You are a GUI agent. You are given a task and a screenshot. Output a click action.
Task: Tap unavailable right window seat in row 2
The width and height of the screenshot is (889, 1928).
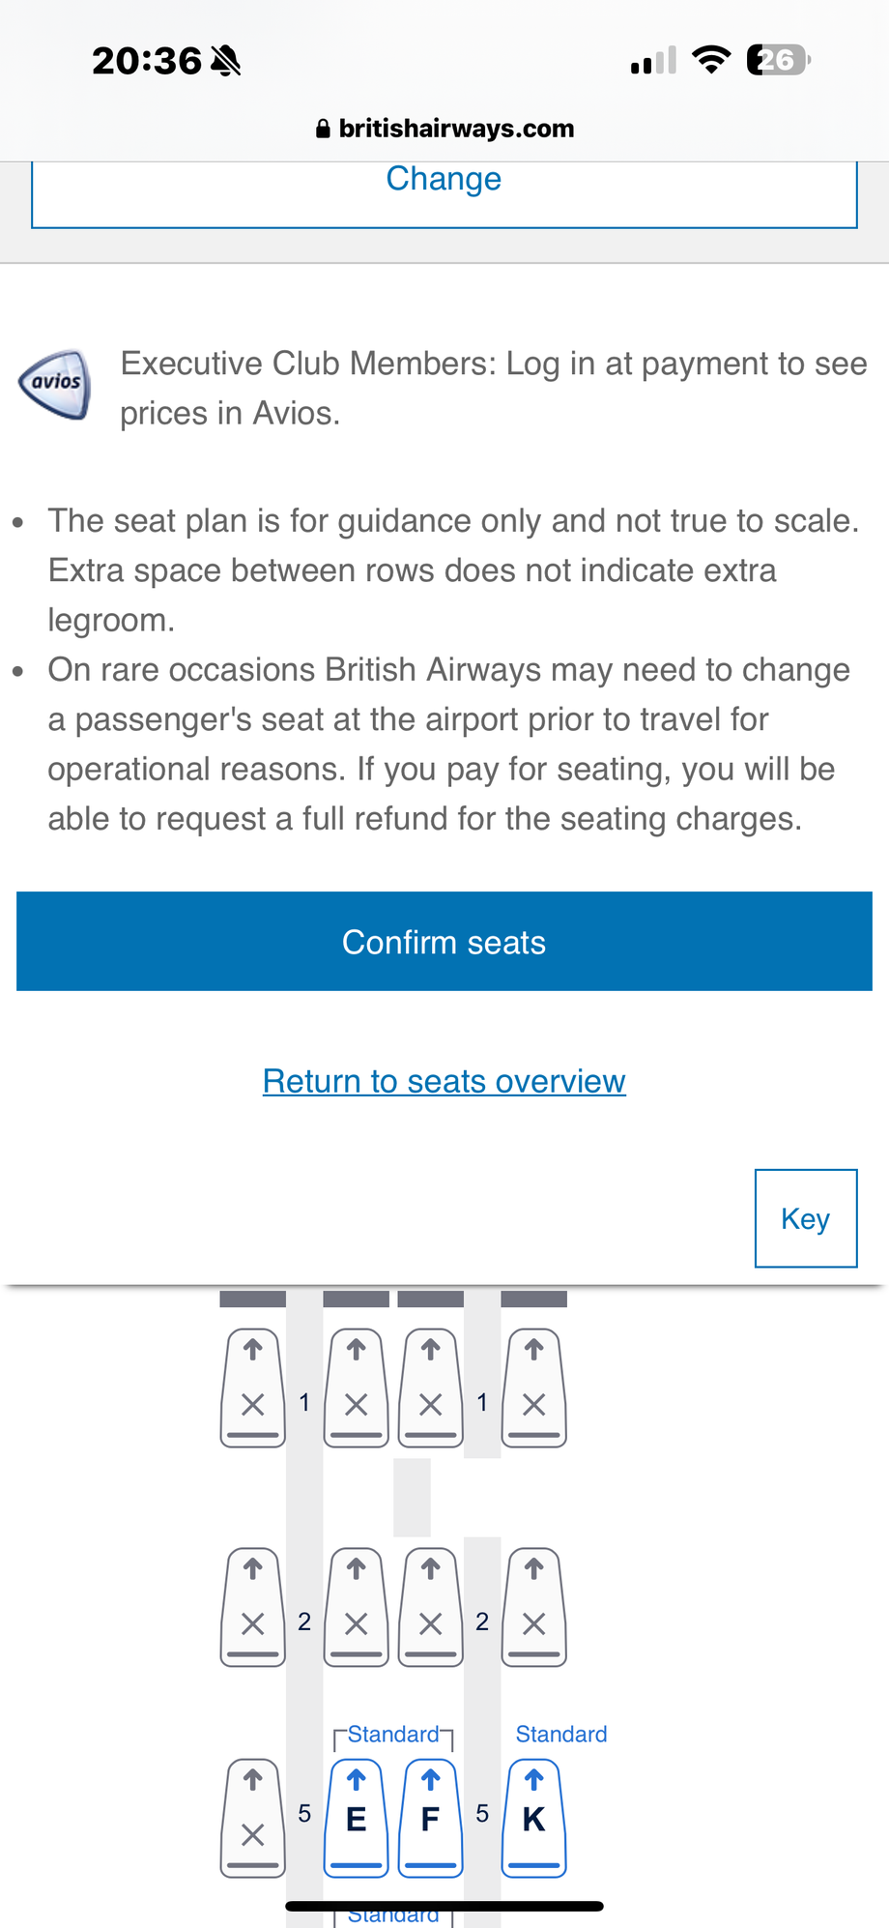click(533, 1606)
